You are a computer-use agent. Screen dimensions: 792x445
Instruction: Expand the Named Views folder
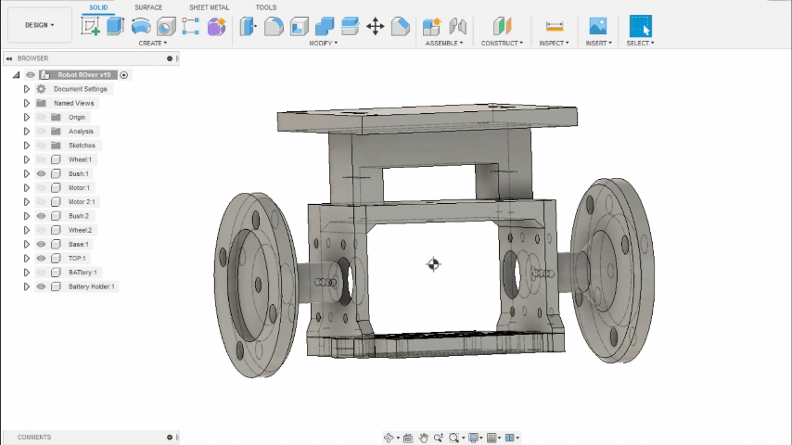coord(27,103)
